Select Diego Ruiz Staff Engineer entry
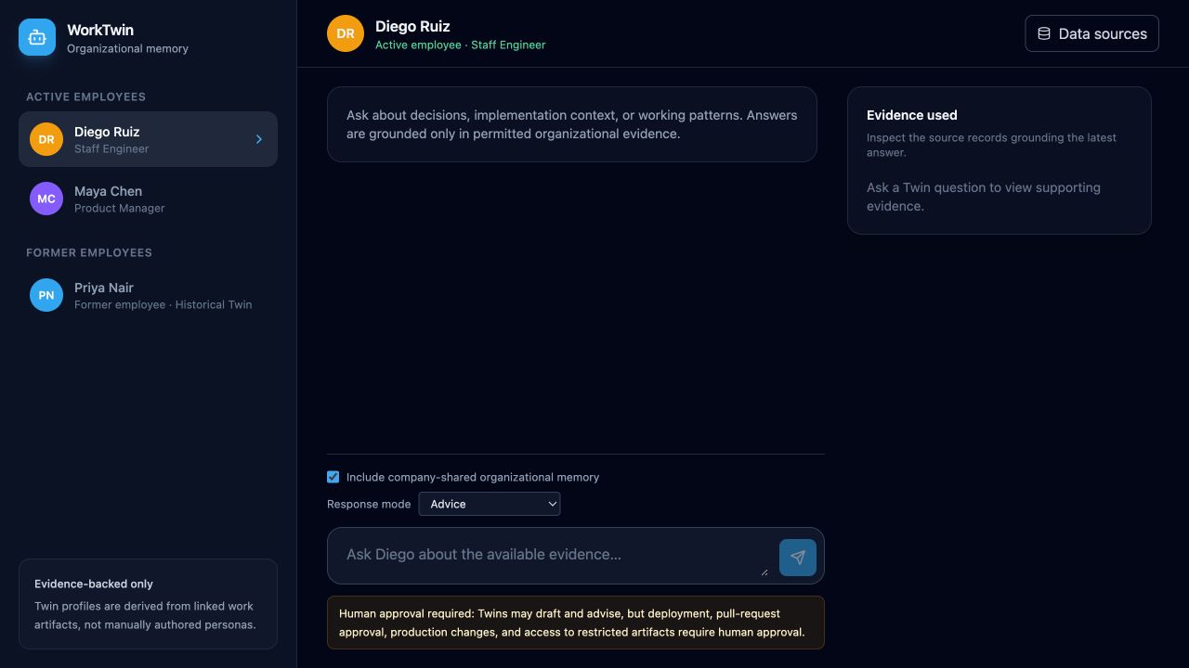 [149, 139]
